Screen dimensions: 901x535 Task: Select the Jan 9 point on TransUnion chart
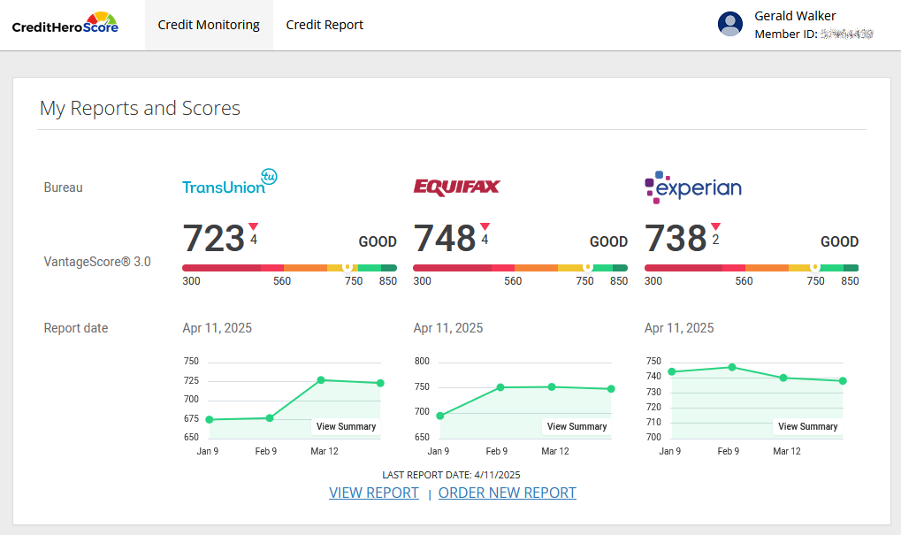[x=210, y=419]
